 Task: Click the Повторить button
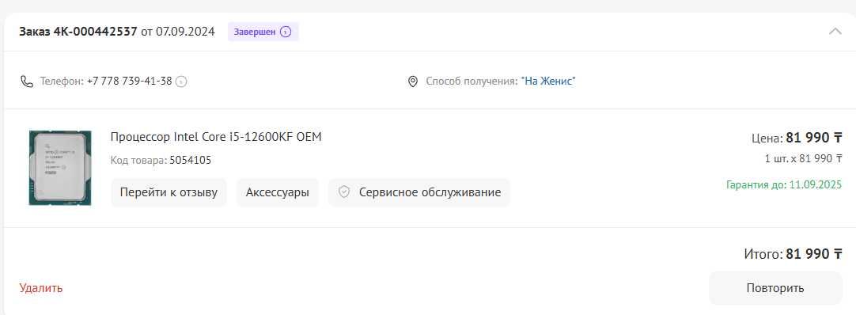point(775,288)
